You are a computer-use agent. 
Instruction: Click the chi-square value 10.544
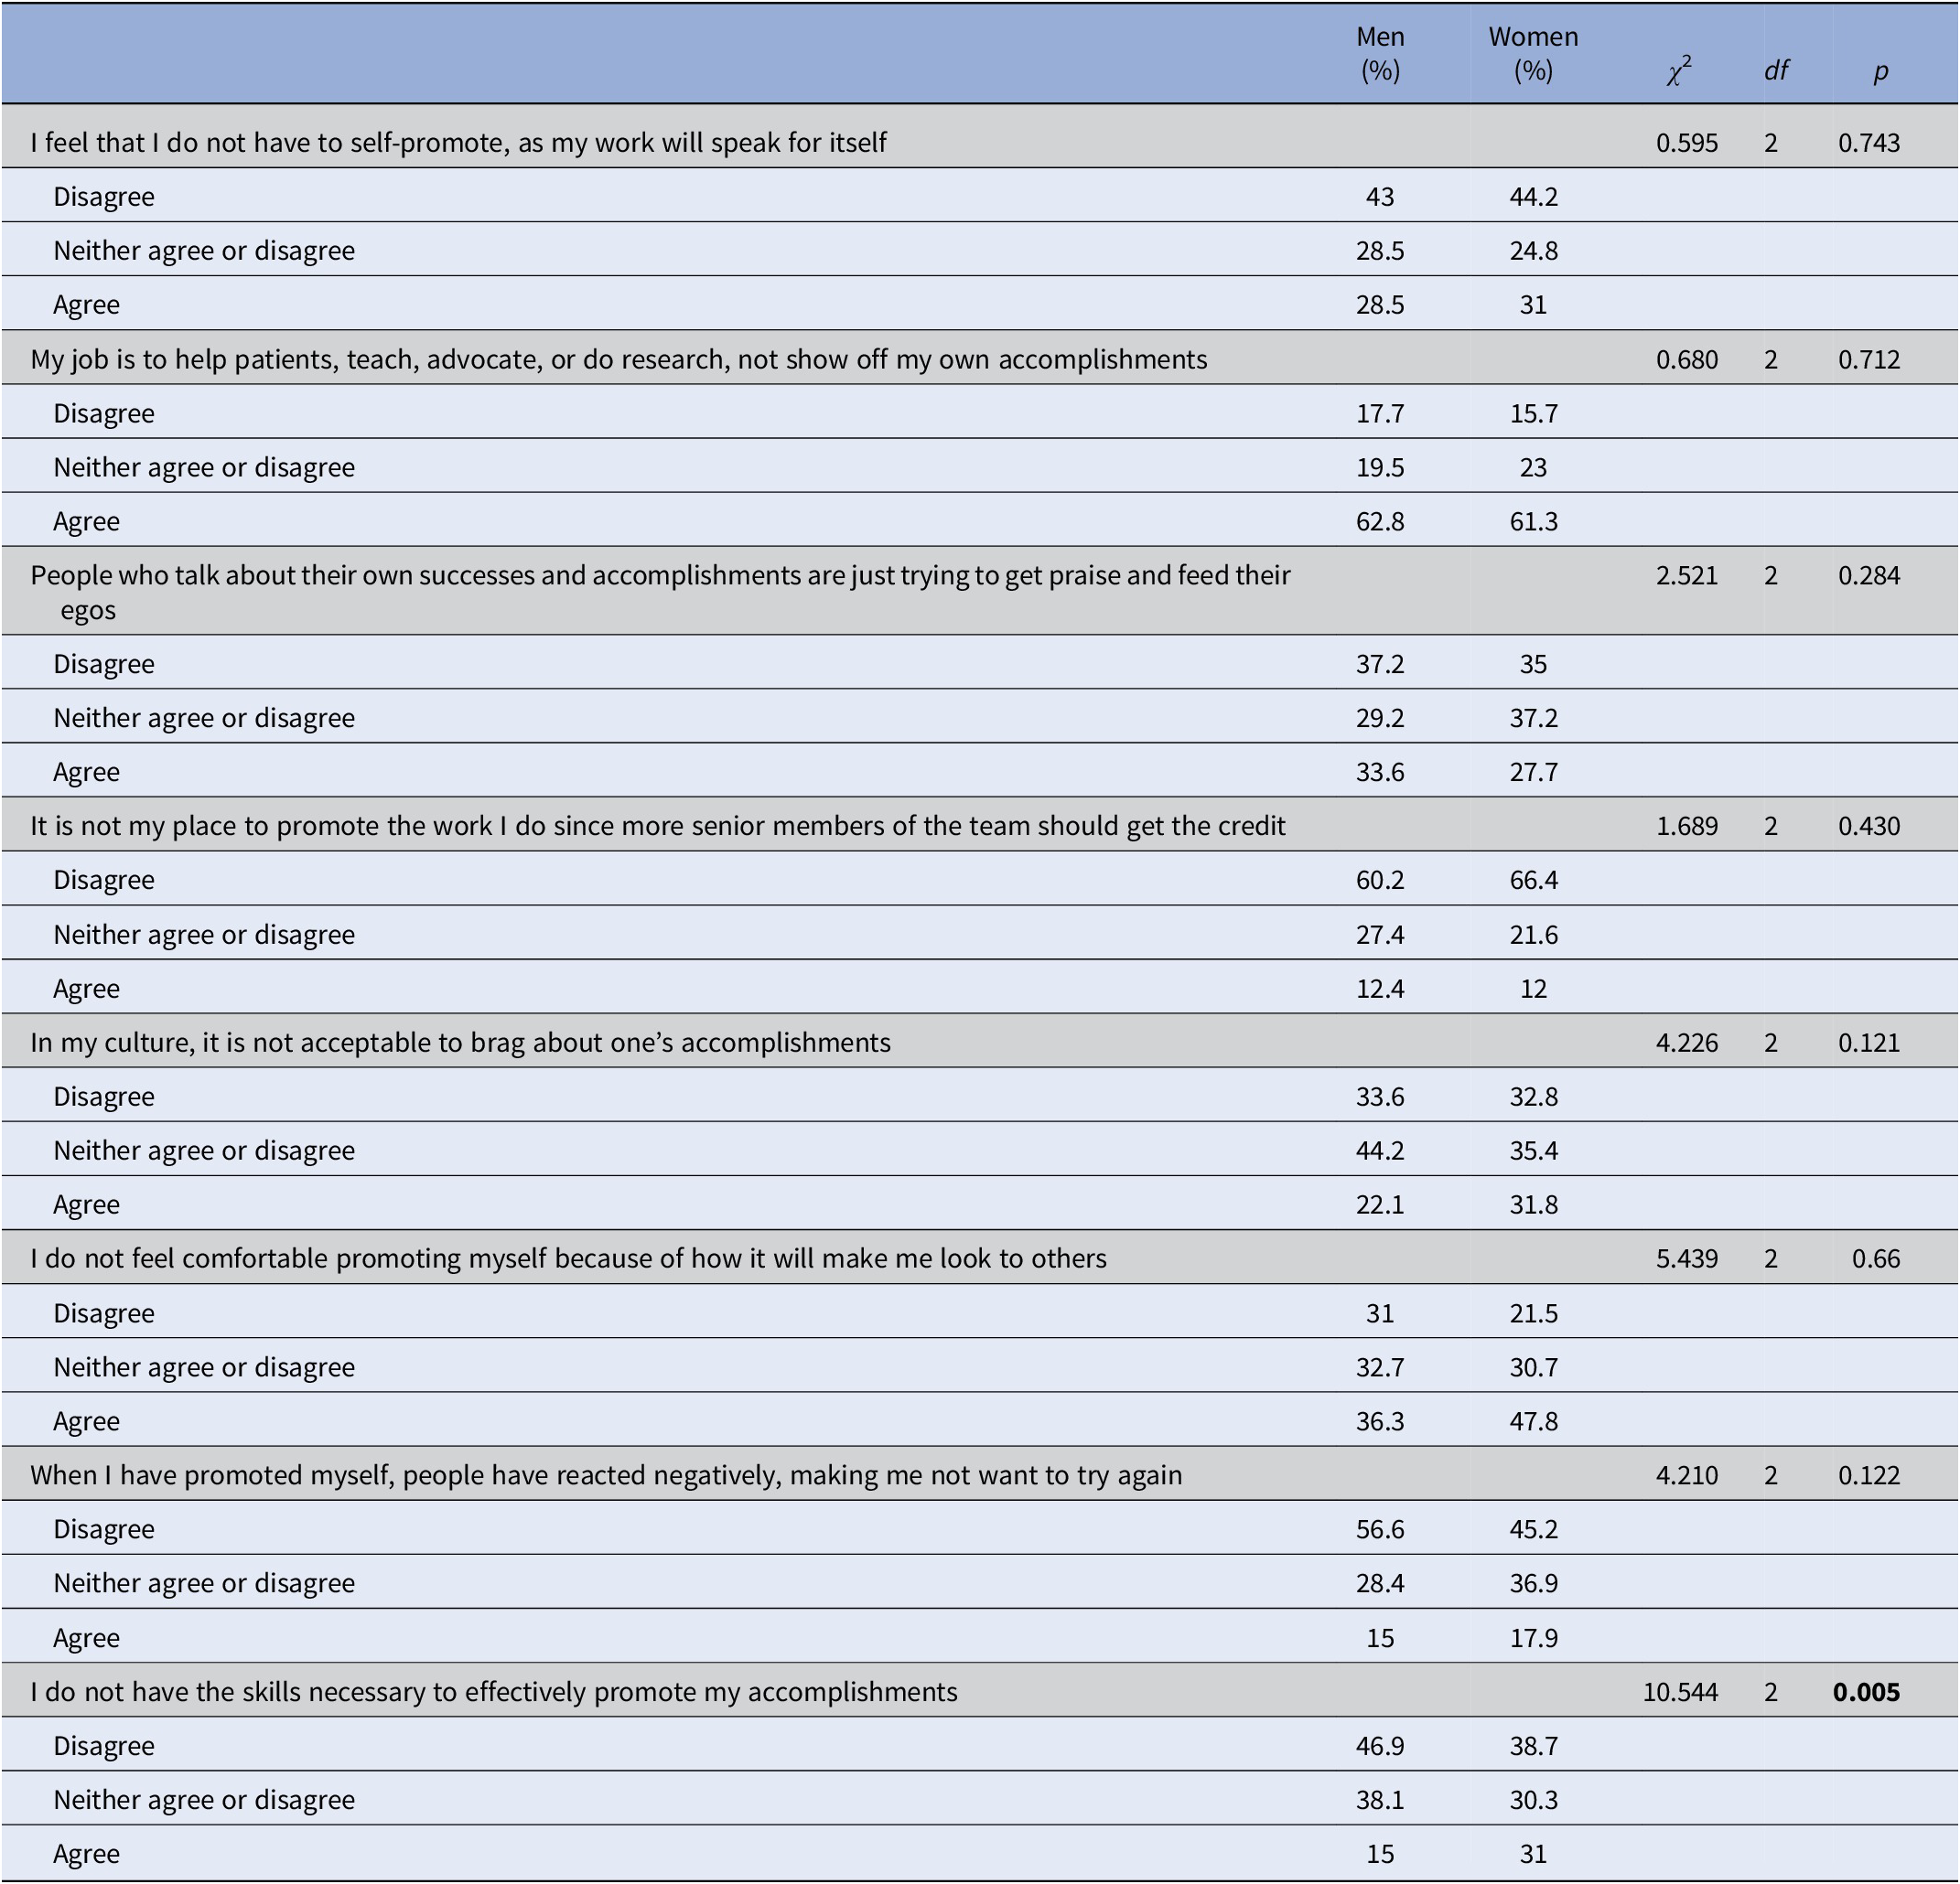point(1680,1692)
